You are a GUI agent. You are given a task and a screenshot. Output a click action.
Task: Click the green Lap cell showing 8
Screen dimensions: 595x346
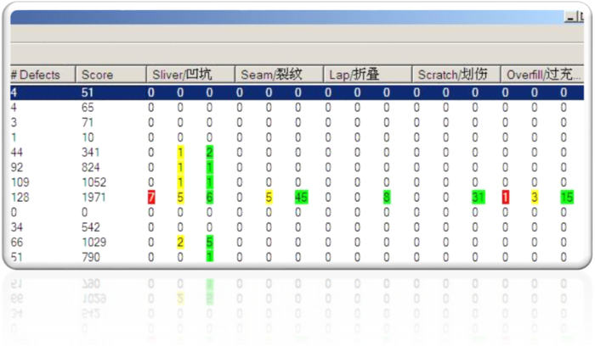tap(387, 198)
